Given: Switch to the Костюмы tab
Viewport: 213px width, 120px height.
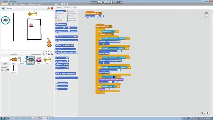Looking at the screenshot, I should pyautogui.click(x=67, y=8).
